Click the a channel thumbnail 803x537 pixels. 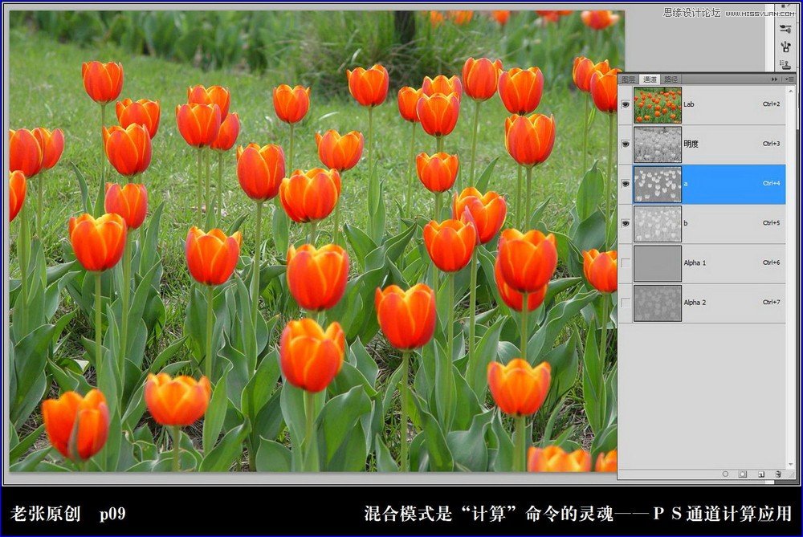tap(658, 185)
